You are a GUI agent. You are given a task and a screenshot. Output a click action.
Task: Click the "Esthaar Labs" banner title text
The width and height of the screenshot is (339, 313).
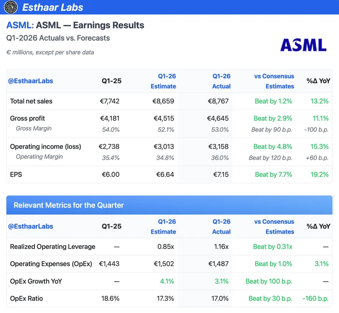click(x=53, y=7)
